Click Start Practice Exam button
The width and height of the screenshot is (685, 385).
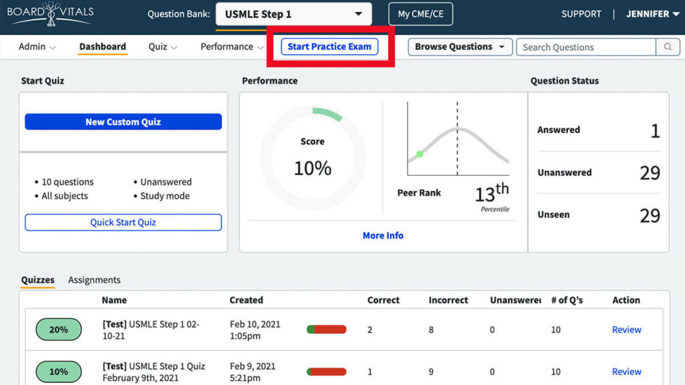coord(329,47)
